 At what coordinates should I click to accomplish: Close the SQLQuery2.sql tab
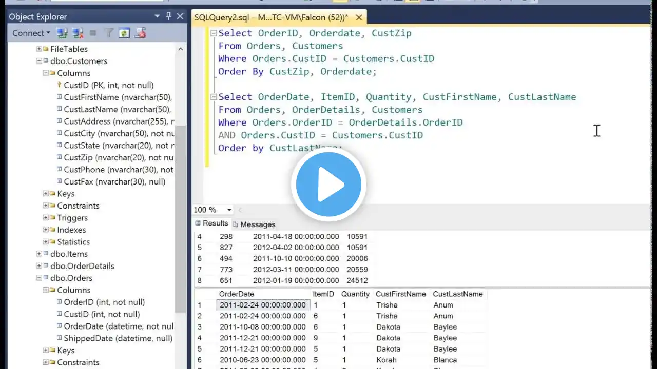359,17
